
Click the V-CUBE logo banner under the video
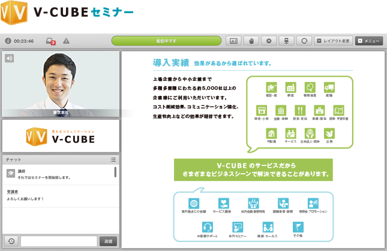click(x=61, y=136)
